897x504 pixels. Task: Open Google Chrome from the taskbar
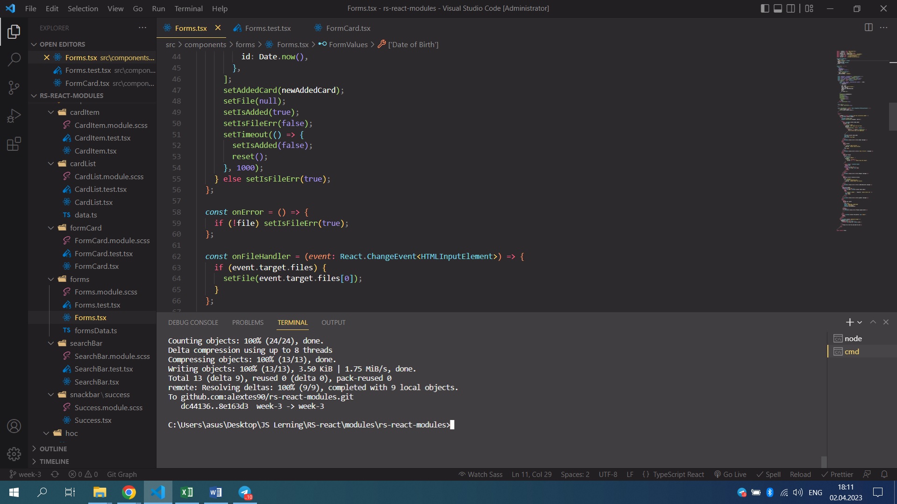(128, 492)
